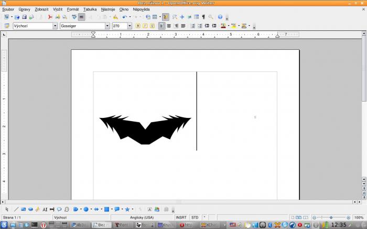The height and width of the screenshot is (229, 367).
Task: Toggle Underline formatting
Action: 153,26
